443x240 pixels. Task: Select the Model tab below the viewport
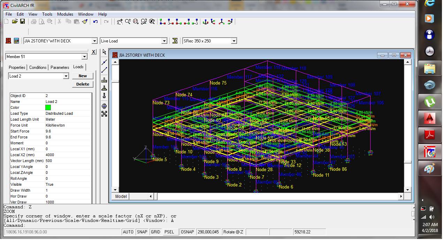point(121,197)
